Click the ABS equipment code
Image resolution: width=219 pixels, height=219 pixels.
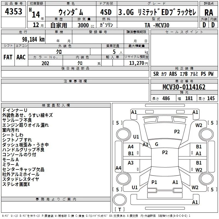click(x=173, y=74)
